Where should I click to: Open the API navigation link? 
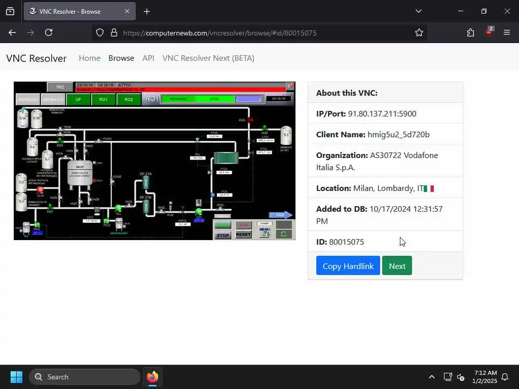(x=149, y=58)
